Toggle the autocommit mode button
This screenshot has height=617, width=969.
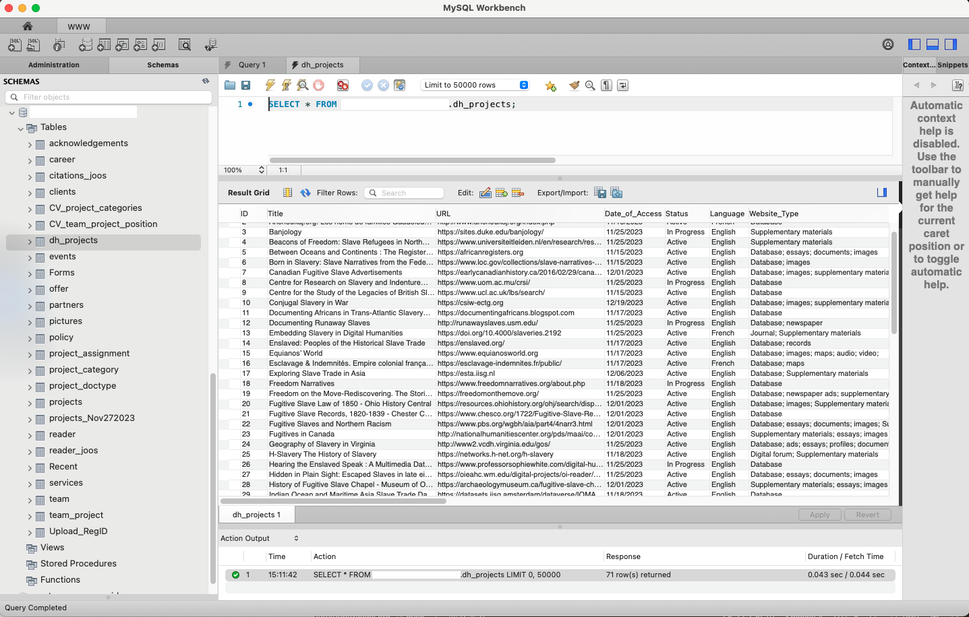click(400, 86)
